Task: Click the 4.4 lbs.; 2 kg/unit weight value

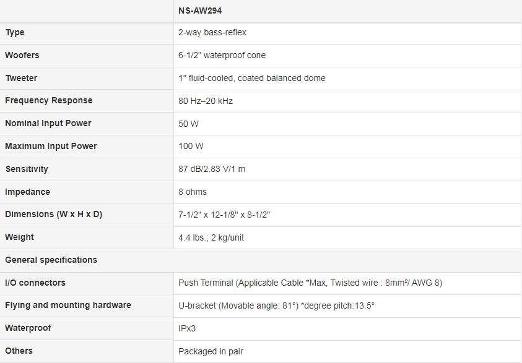Action: pyautogui.click(x=211, y=237)
